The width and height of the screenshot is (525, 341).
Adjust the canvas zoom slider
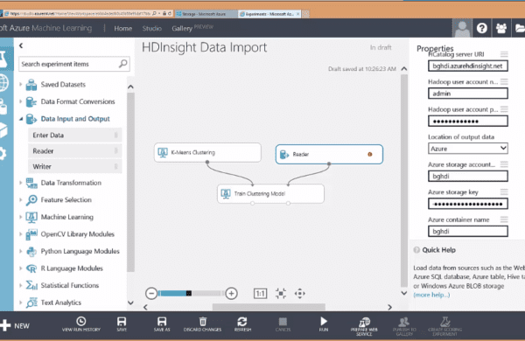(189, 294)
